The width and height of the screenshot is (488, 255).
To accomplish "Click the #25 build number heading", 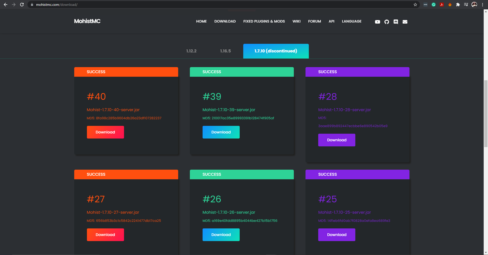I will (x=328, y=199).
